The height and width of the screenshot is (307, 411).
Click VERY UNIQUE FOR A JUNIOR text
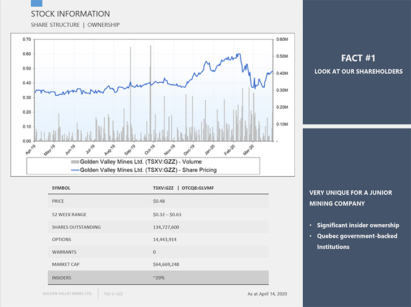pyautogui.click(x=351, y=193)
